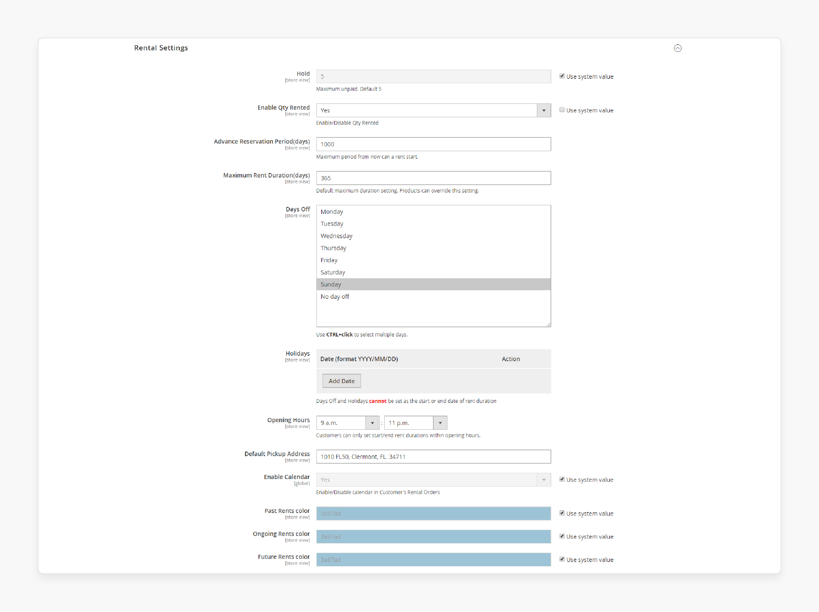Select Friday in Days Off list
This screenshot has height=612, width=819.
click(x=433, y=260)
